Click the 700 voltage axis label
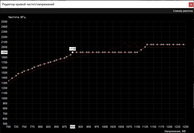The height and width of the screenshot is (133, 194). (8, 127)
